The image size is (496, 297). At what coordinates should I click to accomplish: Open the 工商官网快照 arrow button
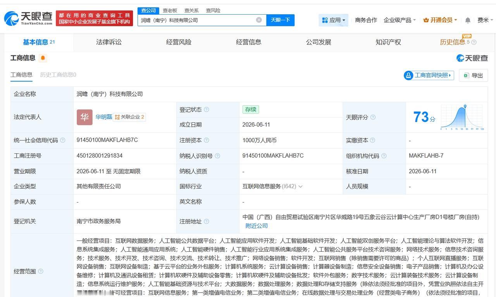click(429, 75)
